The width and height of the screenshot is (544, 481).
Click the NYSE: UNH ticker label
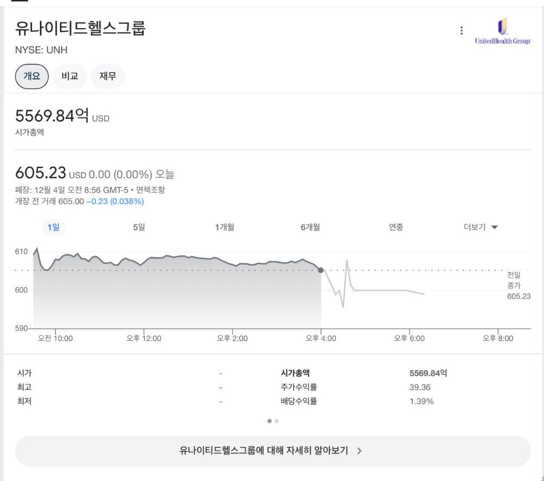point(41,50)
